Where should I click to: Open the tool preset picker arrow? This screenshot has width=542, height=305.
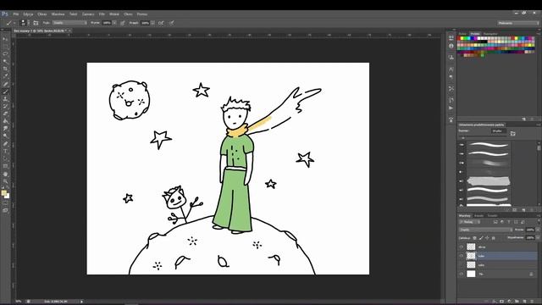14,23
